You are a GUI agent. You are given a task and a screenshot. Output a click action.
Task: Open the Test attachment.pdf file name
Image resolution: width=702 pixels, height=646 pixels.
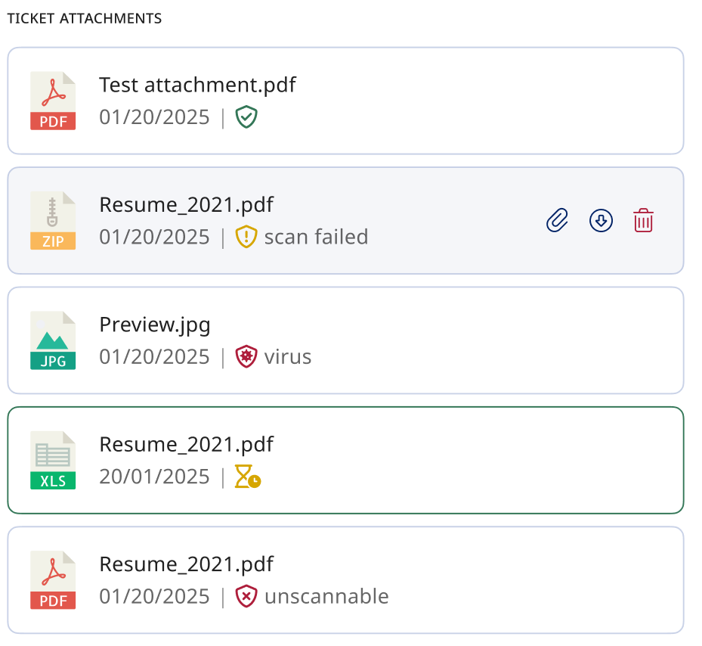pos(197,85)
